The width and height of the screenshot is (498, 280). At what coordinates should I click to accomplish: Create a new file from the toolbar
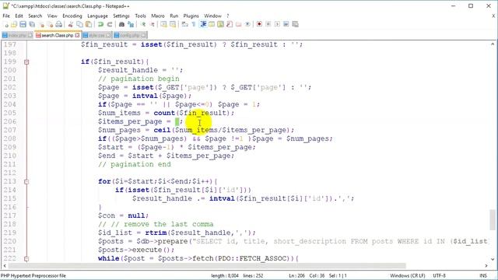coord(5,24)
